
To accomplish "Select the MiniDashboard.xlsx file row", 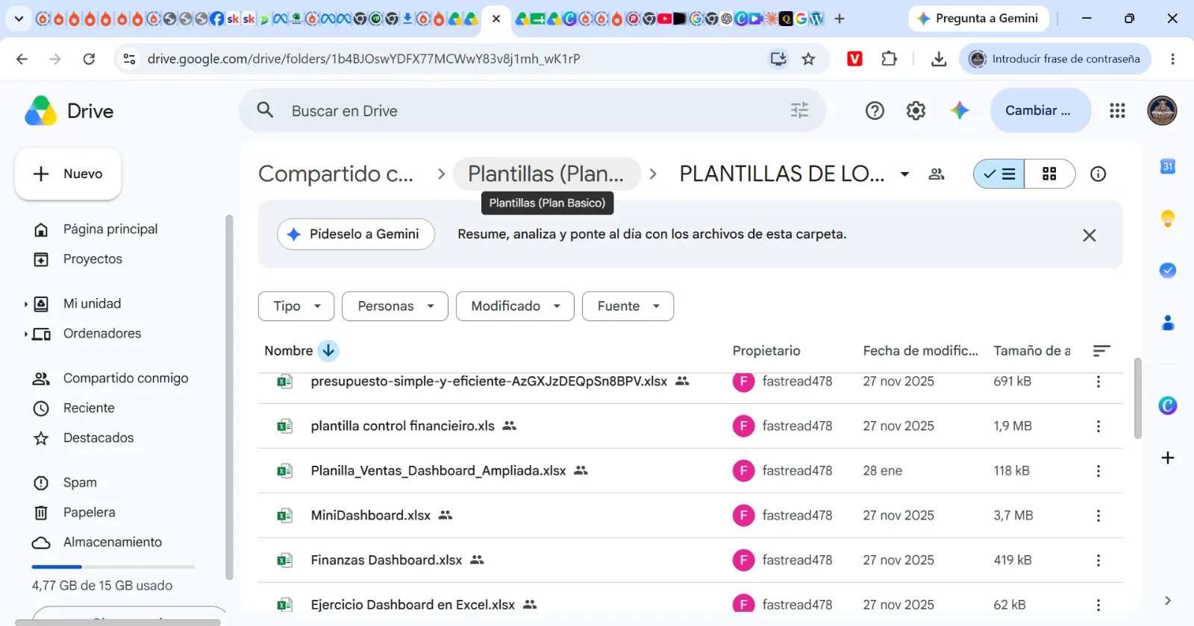I will point(690,516).
